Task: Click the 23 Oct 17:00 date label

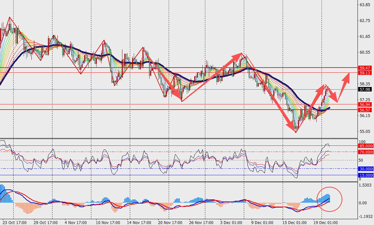Action: tap(14, 222)
